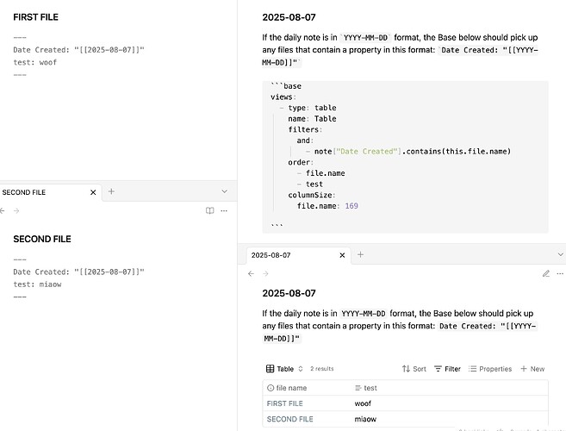Expand tab list dropdown in SECOND FILE pane

tap(224, 192)
